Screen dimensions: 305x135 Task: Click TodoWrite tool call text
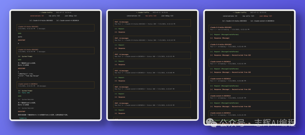point(23,118)
